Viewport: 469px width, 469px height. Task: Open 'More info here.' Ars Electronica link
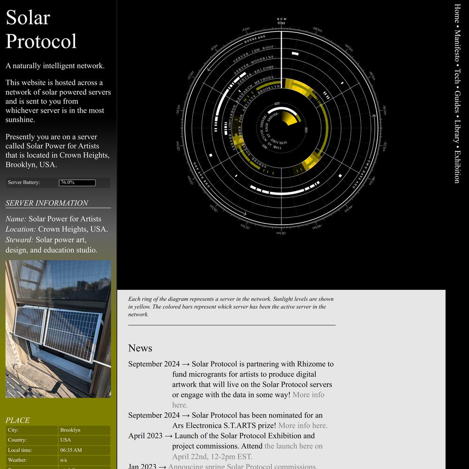pos(303,425)
